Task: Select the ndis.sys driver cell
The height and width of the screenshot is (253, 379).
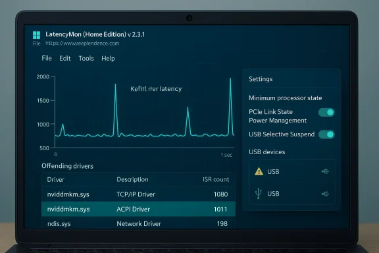Action: tap(59, 224)
